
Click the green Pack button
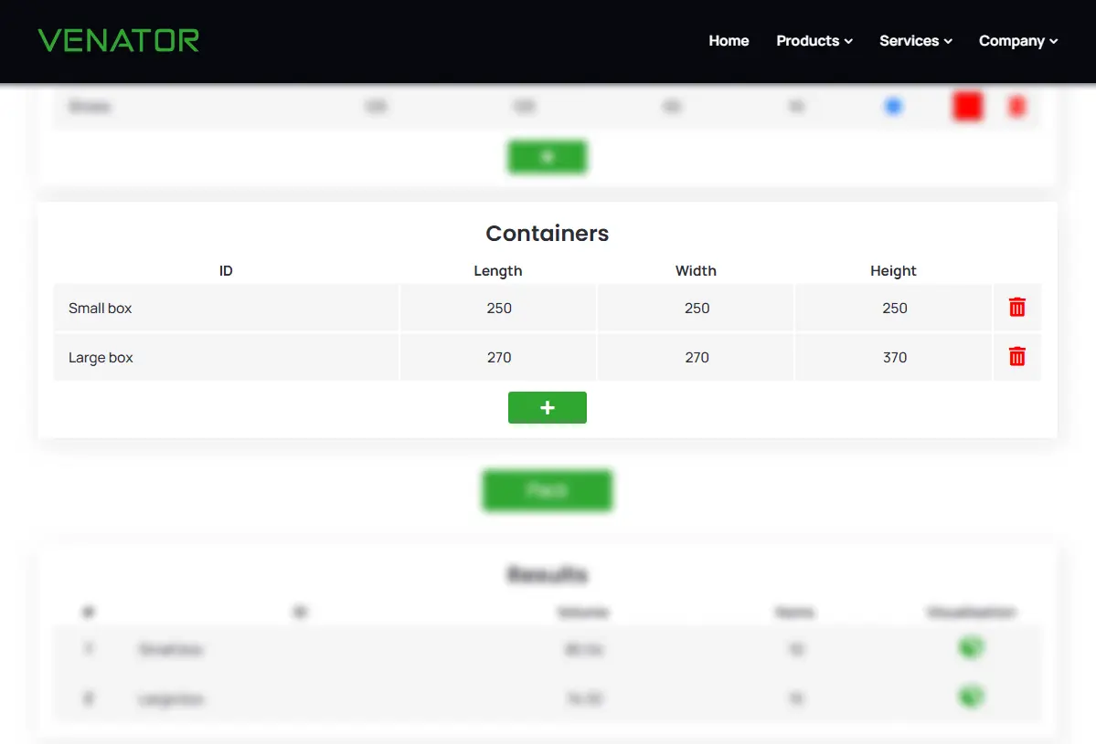pyautogui.click(x=547, y=490)
